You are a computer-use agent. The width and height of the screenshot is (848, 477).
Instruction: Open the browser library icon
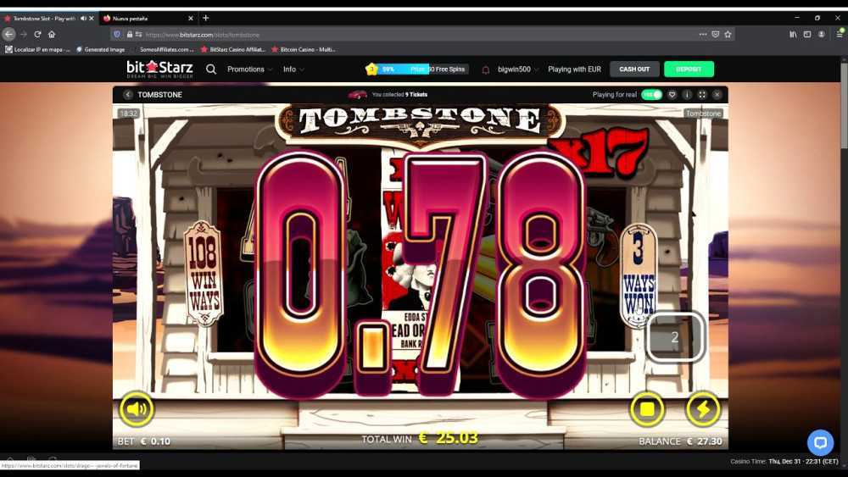(x=793, y=34)
